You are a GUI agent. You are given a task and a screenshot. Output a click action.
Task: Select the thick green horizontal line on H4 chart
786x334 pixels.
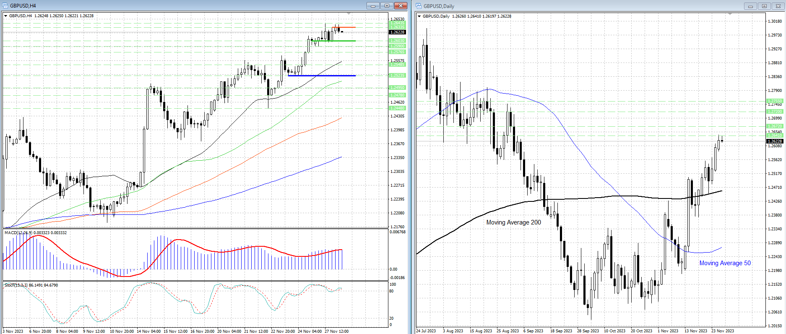[335, 41]
